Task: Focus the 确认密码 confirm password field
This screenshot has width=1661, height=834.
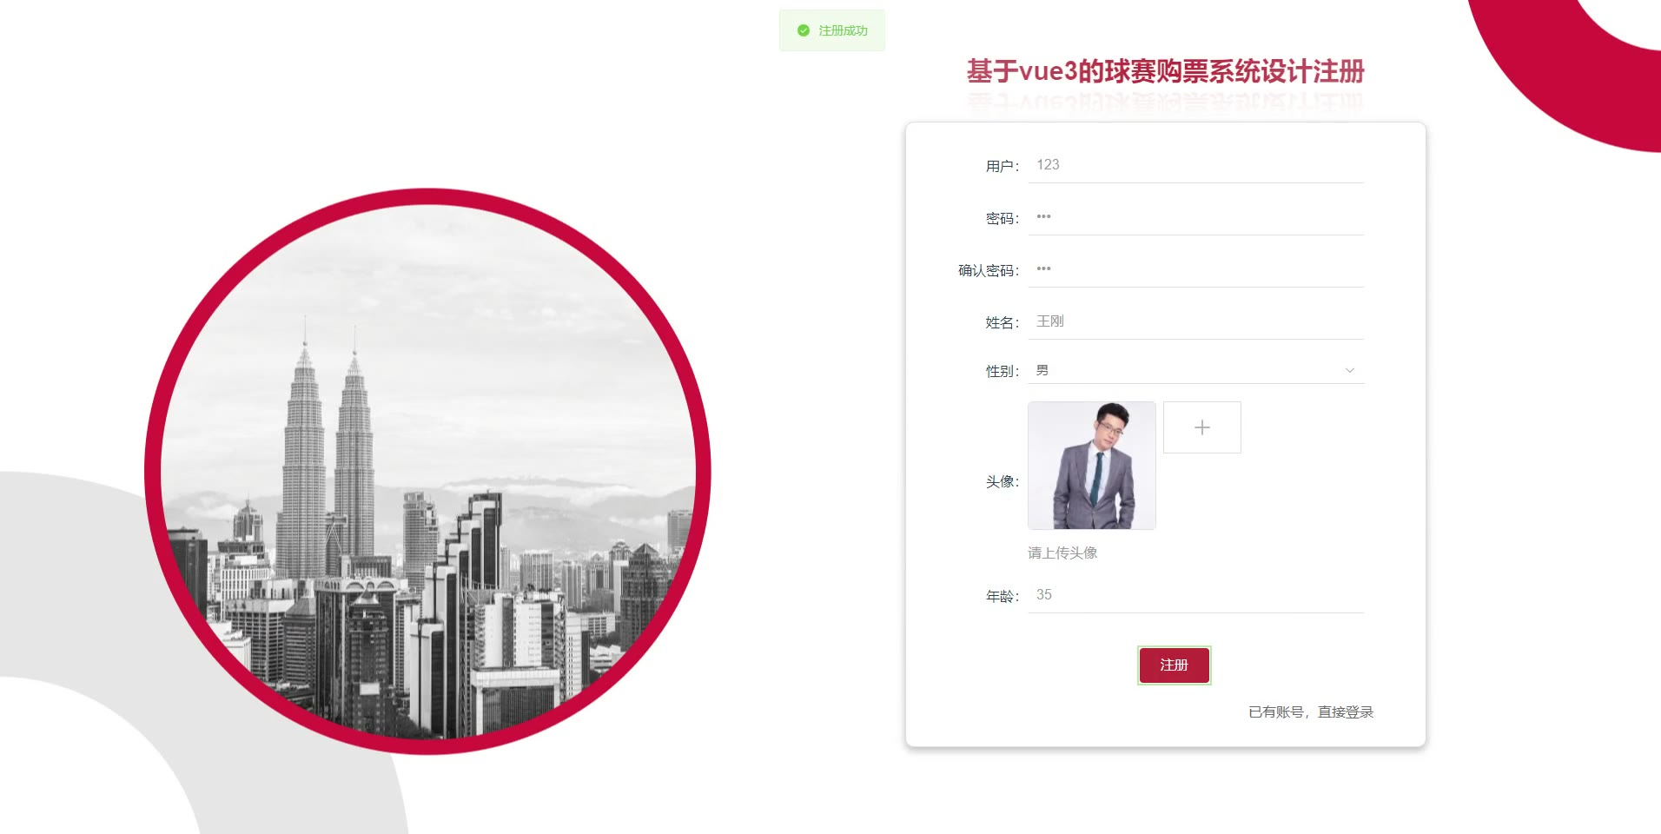Action: click(1196, 269)
